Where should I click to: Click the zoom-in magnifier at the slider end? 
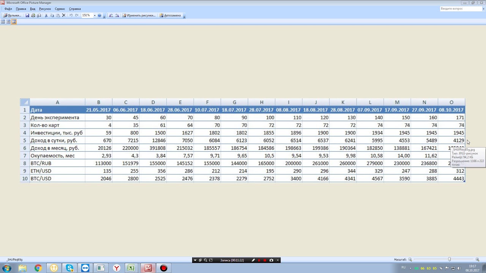(477, 259)
